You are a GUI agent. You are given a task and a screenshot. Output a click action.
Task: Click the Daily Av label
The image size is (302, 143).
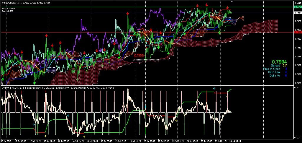(275, 75)
